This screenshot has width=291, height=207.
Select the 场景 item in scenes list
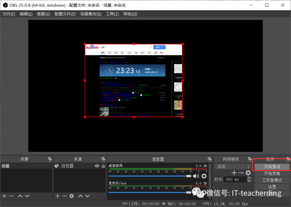[26, 166]
